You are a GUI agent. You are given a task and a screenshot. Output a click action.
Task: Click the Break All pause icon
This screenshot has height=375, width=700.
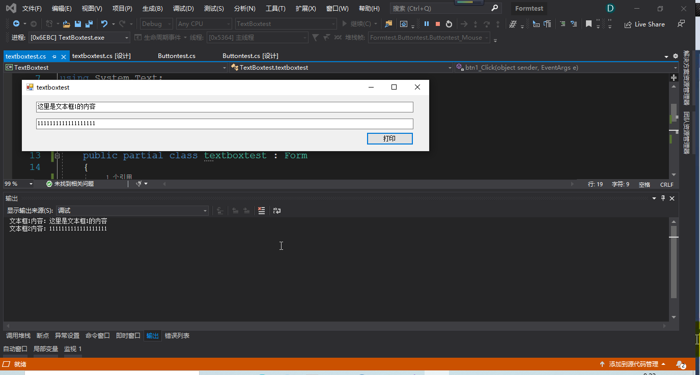426,23
